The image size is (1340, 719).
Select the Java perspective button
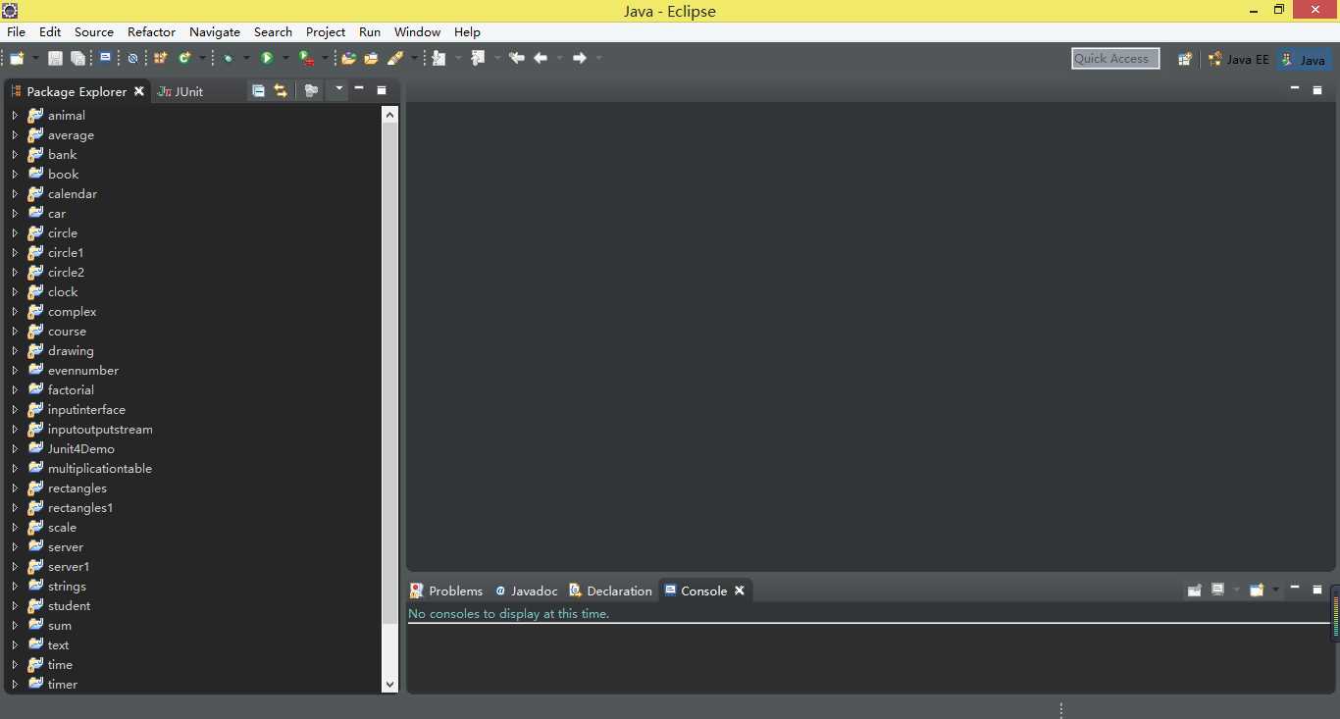pyautogui.click(x=1305, y=59)
